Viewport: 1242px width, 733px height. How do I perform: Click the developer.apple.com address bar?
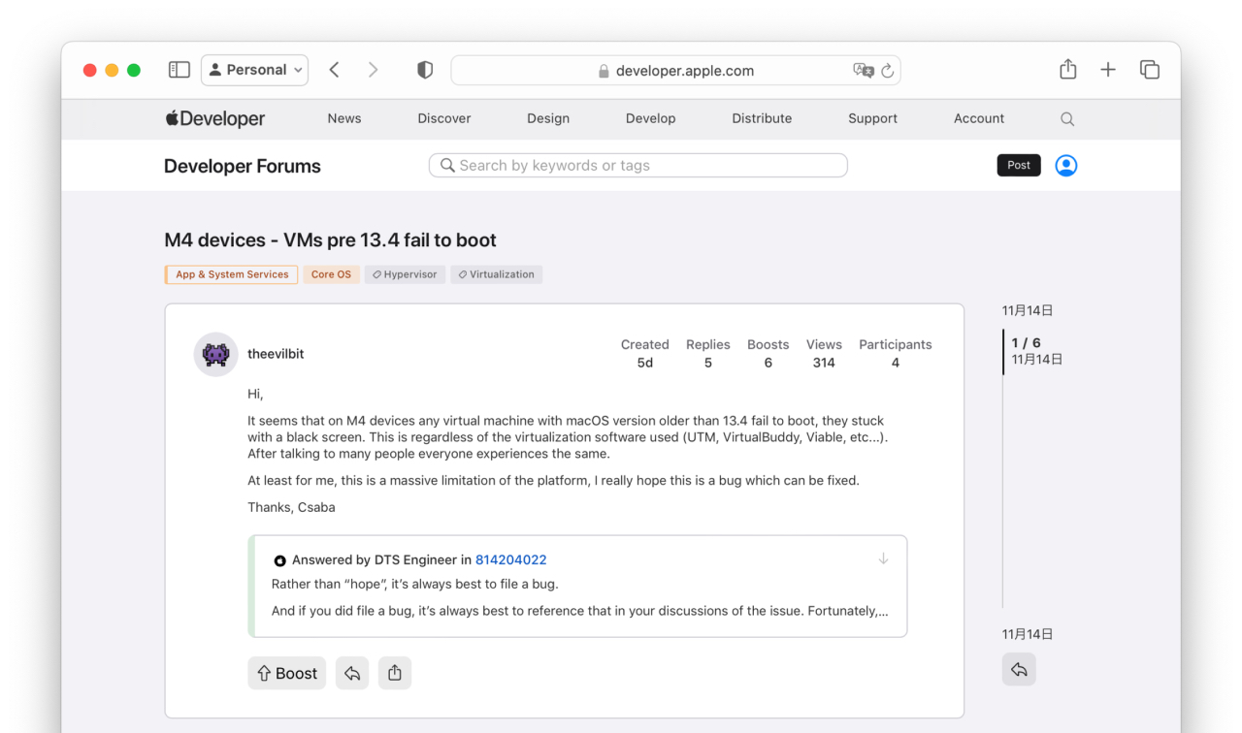(675, 70)
